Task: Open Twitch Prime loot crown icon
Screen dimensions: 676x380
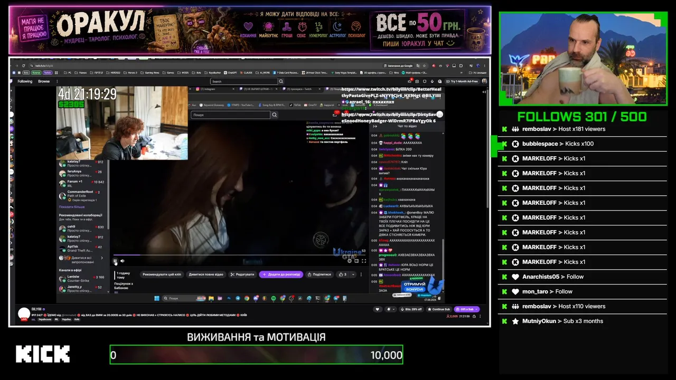Action: 410,81
